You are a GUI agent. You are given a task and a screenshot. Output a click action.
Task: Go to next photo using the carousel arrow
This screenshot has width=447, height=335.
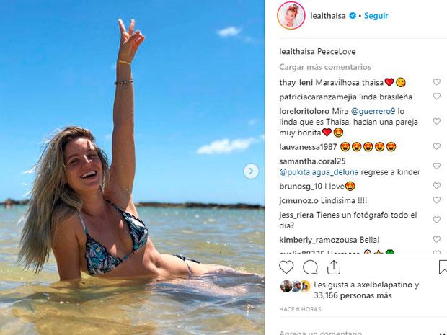pos(251,171)
